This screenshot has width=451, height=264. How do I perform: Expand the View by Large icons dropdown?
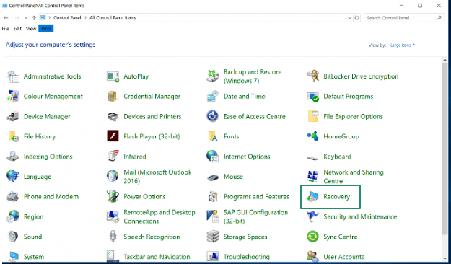point(403,45)
